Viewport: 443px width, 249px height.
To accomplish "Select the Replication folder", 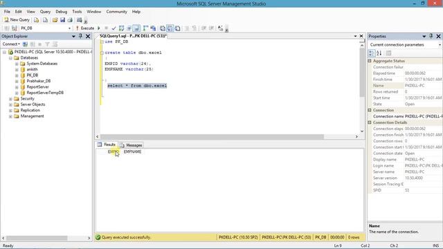I will (30, 111).
